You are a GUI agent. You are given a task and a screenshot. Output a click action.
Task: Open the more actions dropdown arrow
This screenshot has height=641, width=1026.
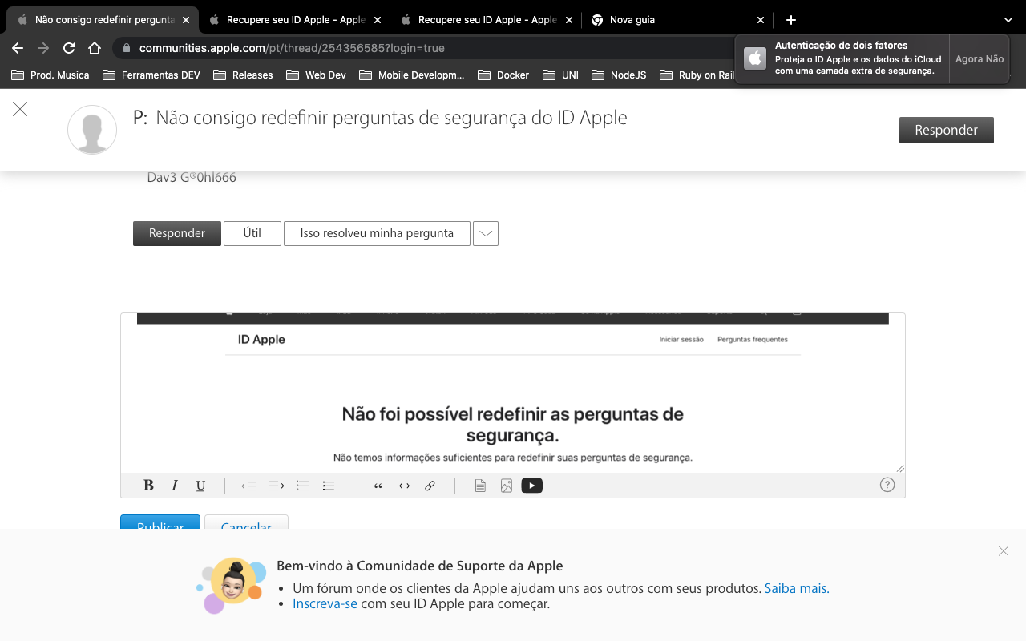click(486, 233)
